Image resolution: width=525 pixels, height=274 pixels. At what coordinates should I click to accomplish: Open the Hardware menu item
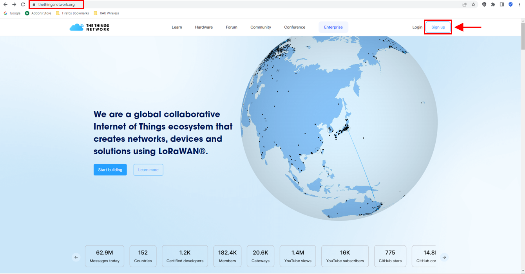204,27
